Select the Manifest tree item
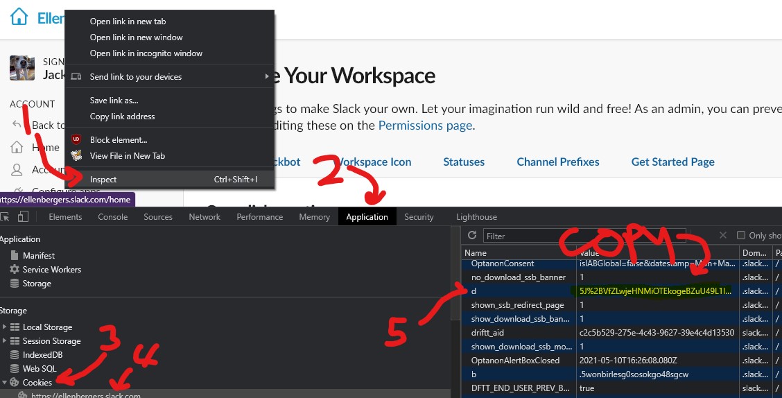 [x=39, y=255]
